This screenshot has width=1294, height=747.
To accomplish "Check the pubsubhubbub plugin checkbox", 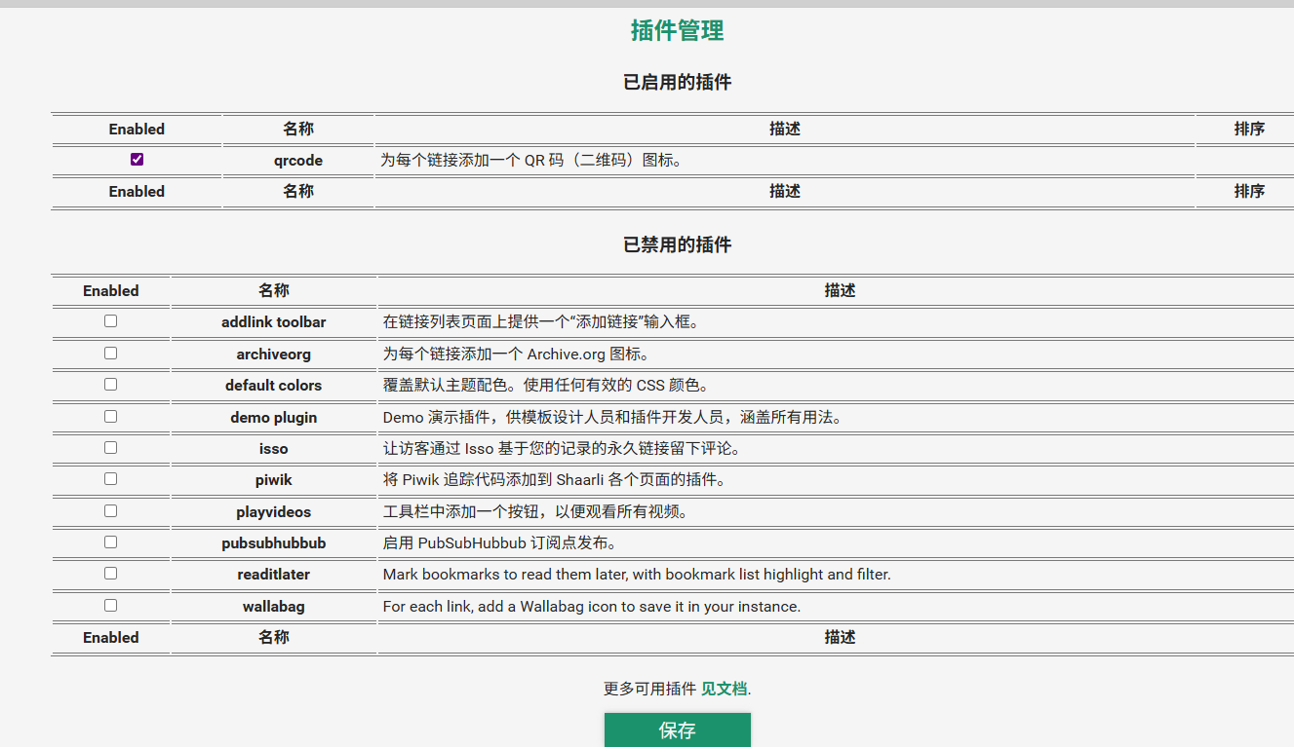I will coord(110,542).
